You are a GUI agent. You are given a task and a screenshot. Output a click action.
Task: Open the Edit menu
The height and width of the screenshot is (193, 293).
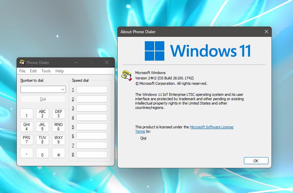coord(33,71)
